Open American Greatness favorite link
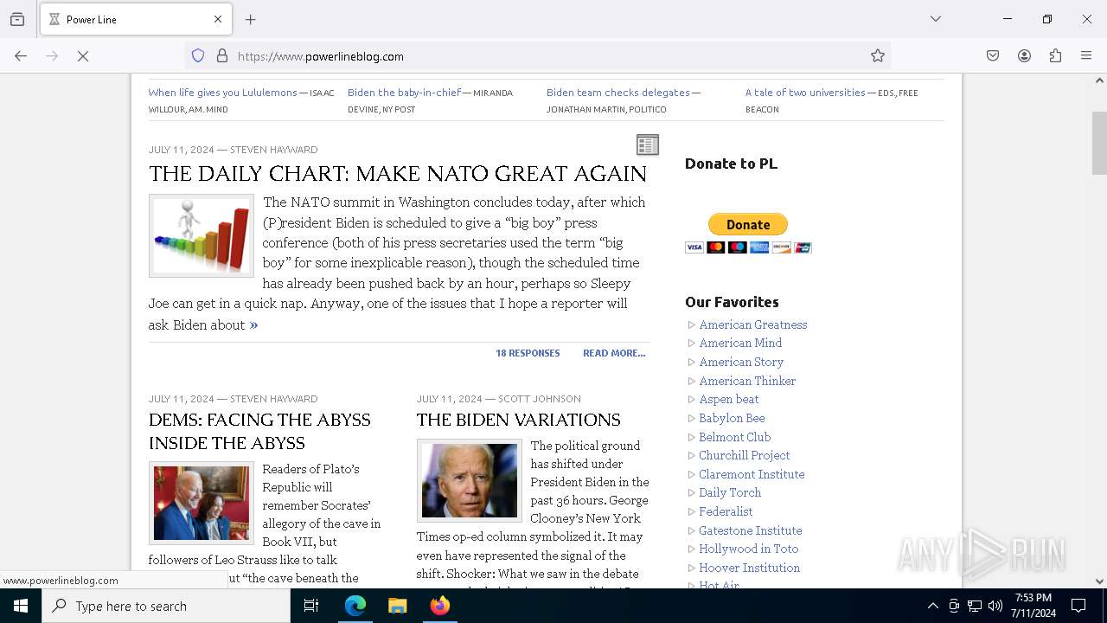The height and width of the screenshot is (623, 1107). (753, 324)
